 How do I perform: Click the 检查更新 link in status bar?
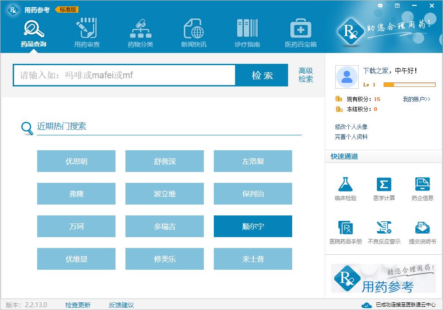[78, 305]
